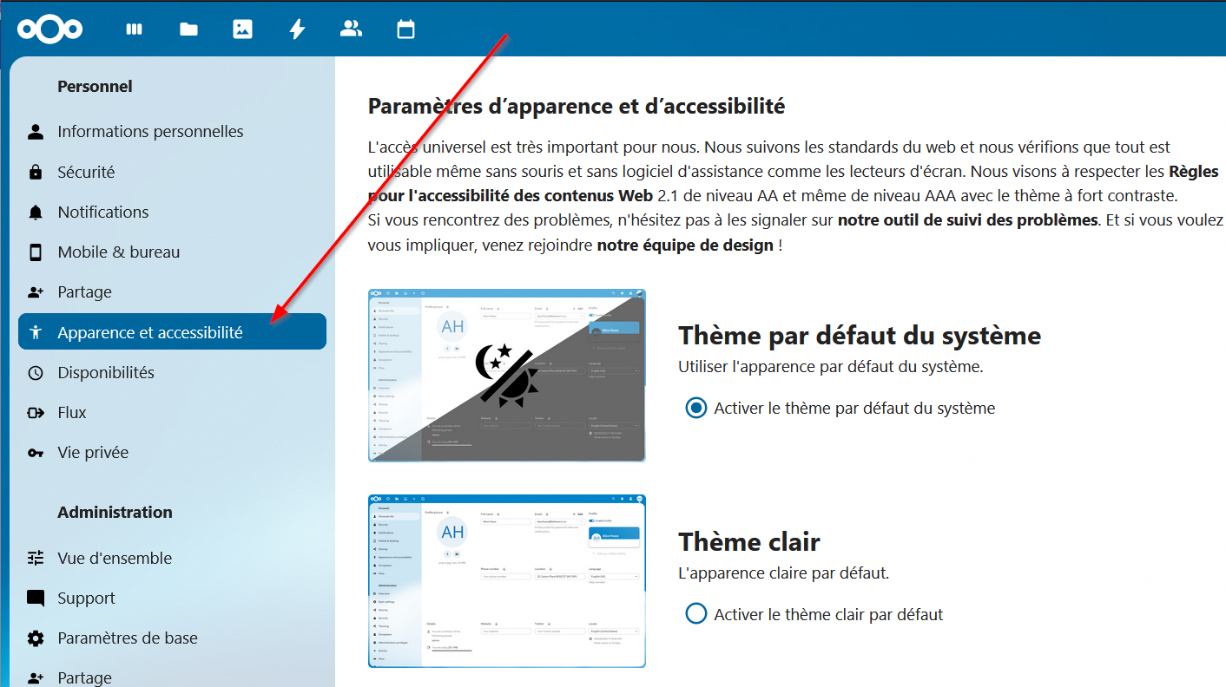Enable the Activer le thème clair radio button
The height and width of the screenshot is (687, 1226).
click(696, 614)
